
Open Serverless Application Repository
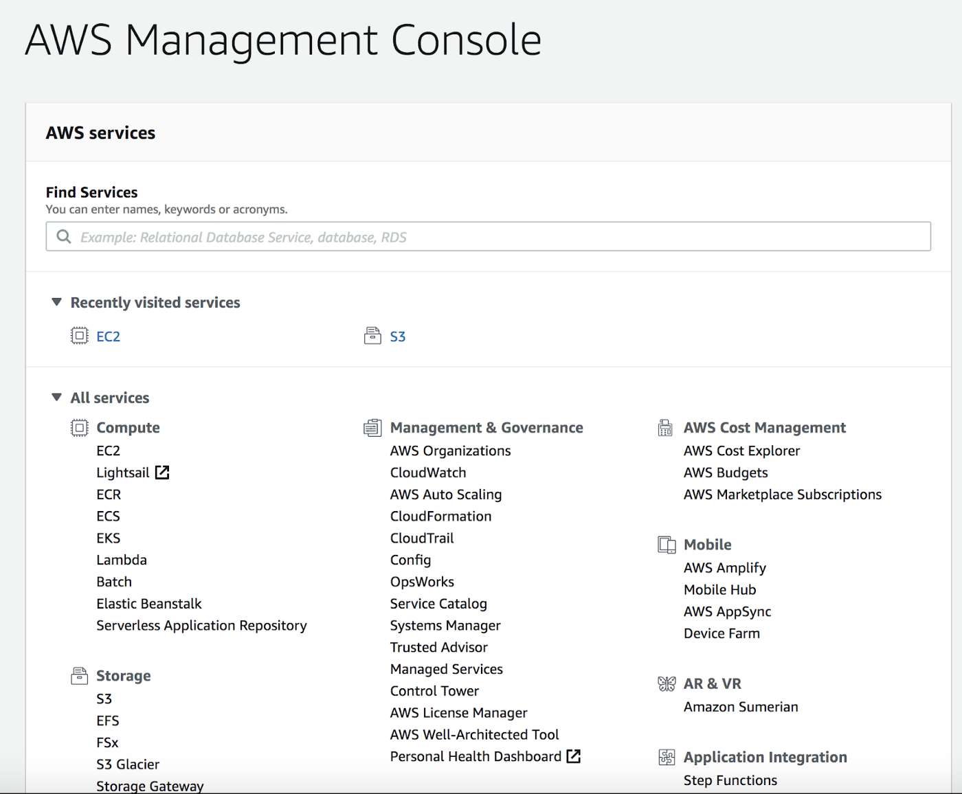click(201, 626)
